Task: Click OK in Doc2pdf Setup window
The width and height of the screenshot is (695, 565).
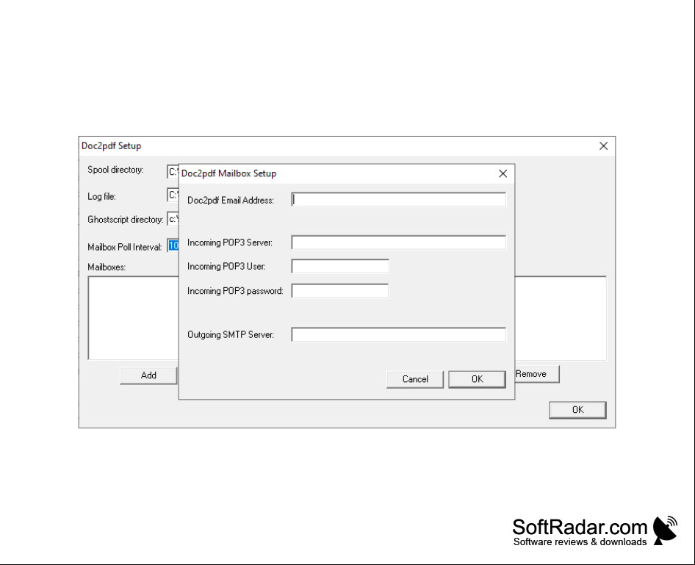Action: (577, 410)
